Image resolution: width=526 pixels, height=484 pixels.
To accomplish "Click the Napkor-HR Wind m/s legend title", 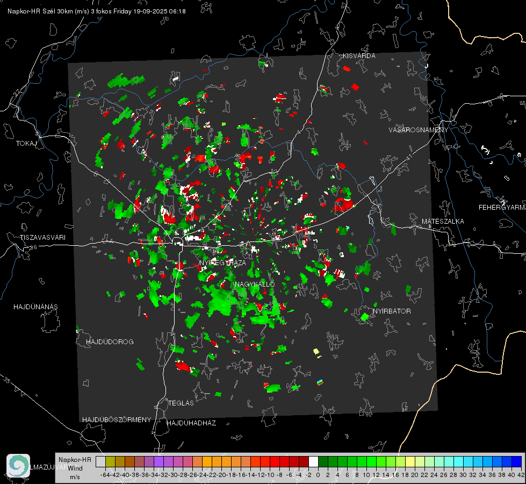I will 75,468.
